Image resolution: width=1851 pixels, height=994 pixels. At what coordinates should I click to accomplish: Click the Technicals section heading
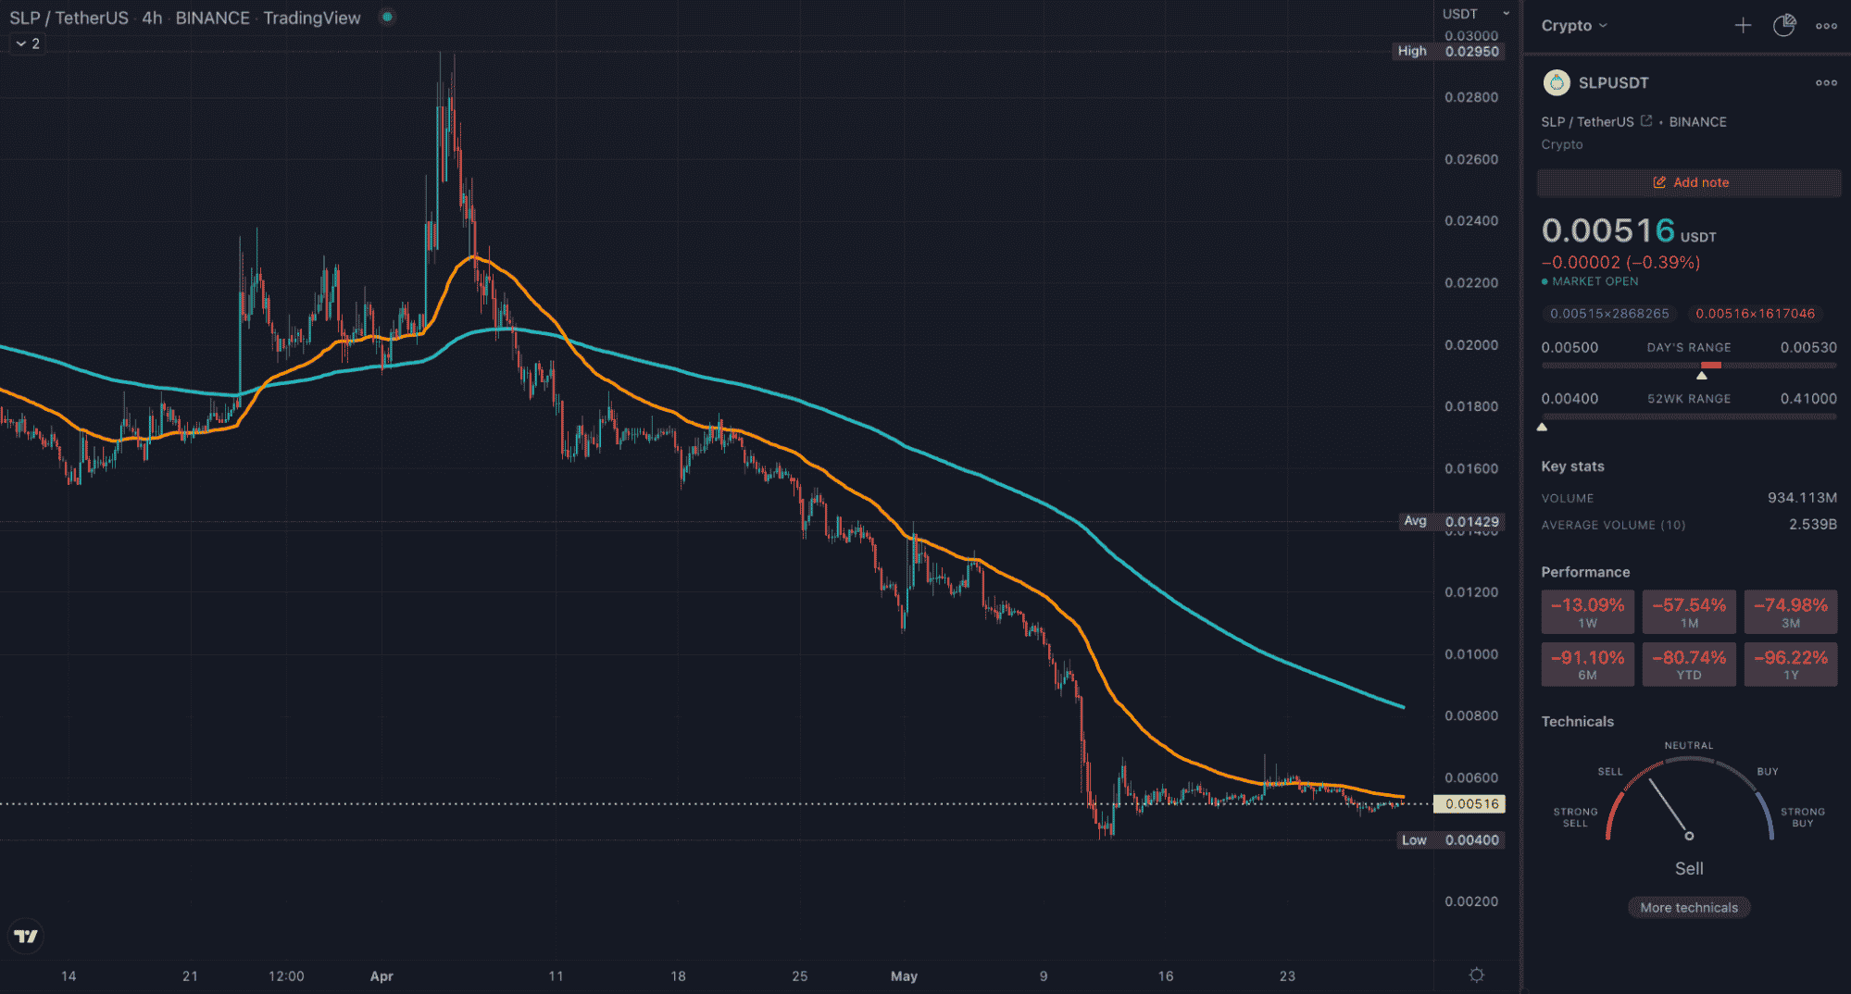point(1577,721)
